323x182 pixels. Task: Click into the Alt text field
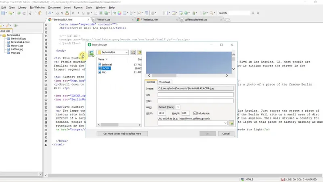click(195, 95)
